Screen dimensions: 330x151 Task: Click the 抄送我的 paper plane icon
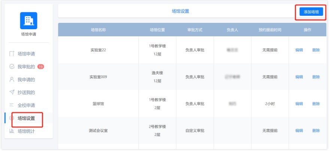[12, 92]
